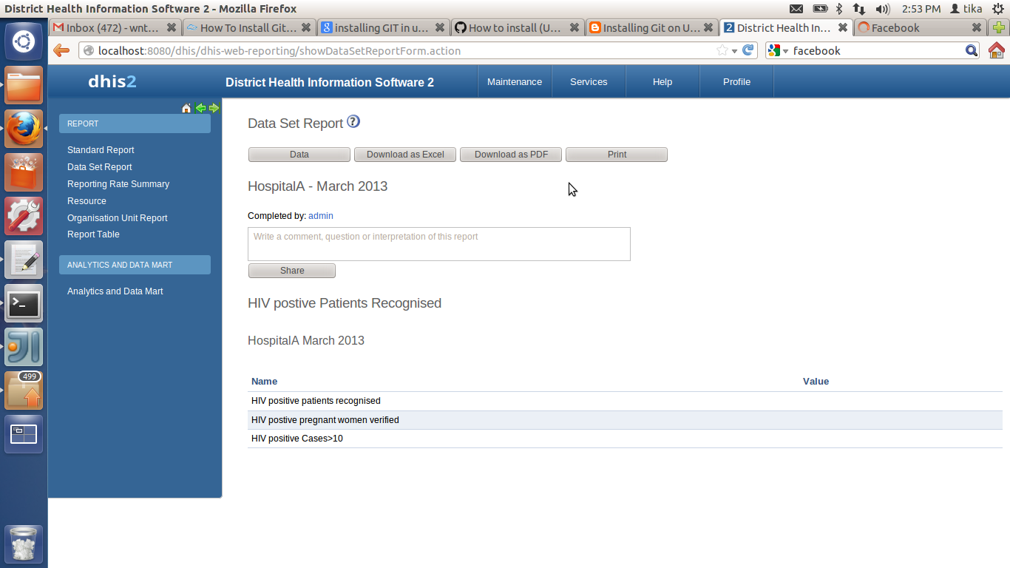Switch to the How To Install Git tab
1010x568 pixels.
(248, 28)
